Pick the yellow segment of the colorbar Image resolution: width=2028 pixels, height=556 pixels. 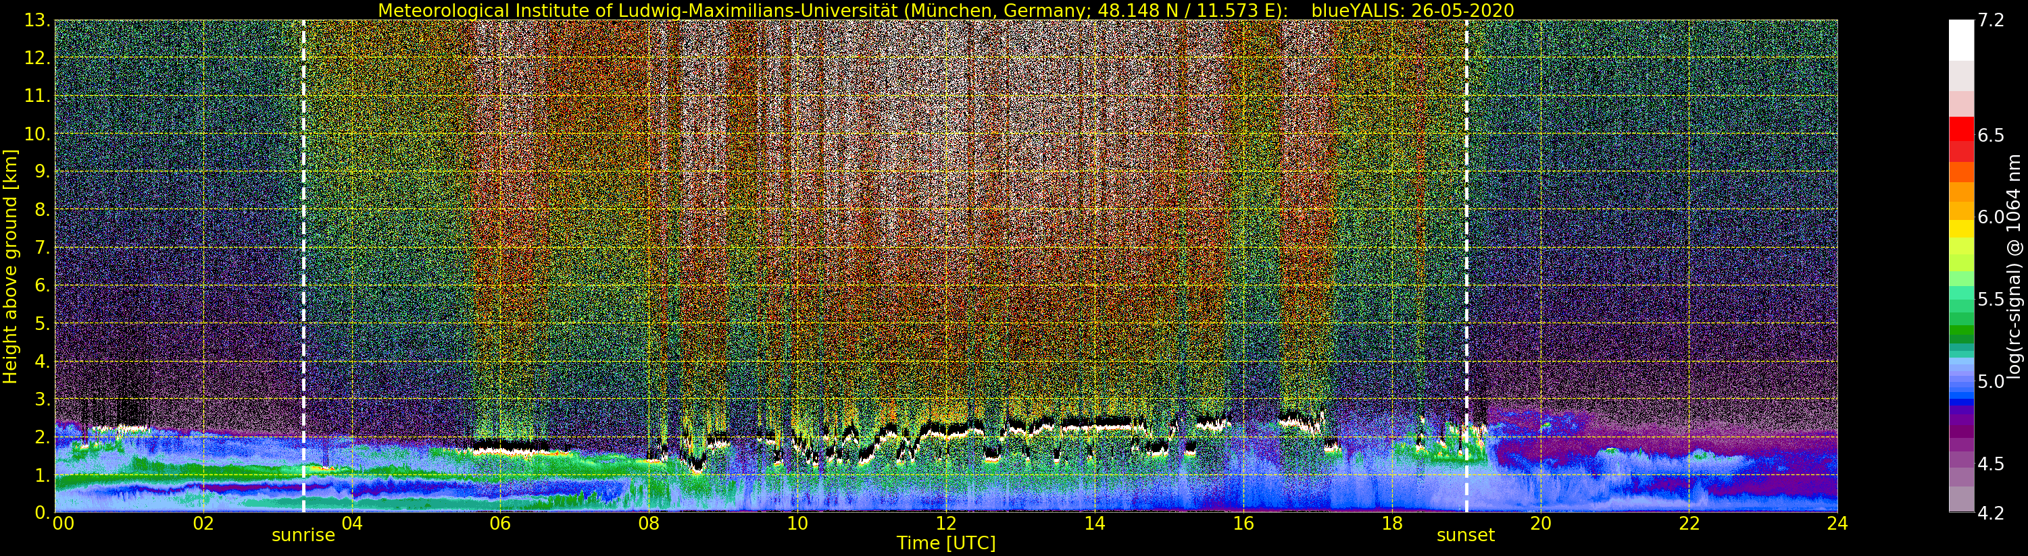[x=1961, y=228]
